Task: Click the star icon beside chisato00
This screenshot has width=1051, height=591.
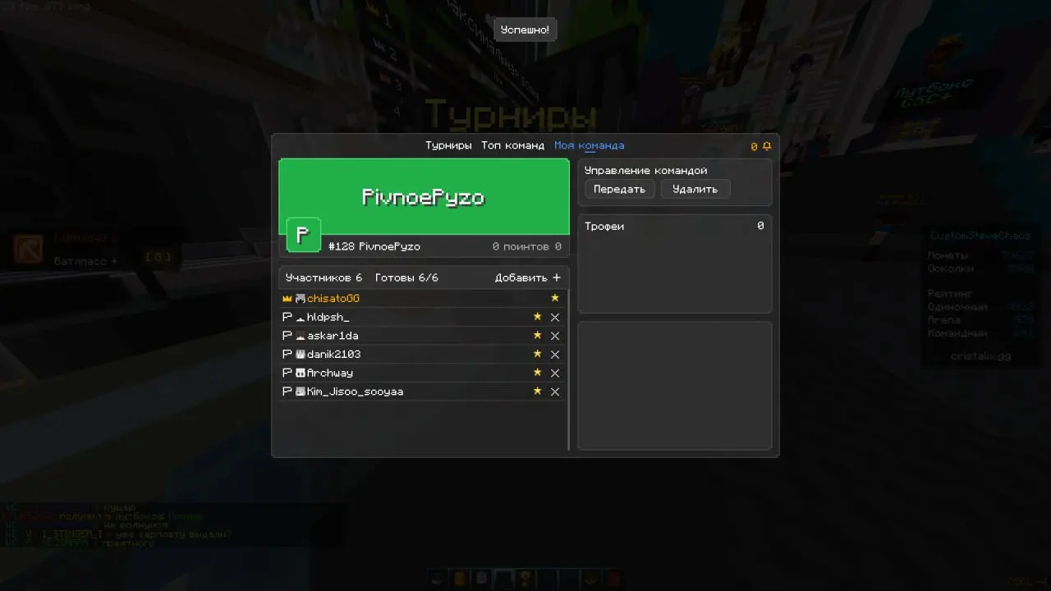Action: pos(555,298)
